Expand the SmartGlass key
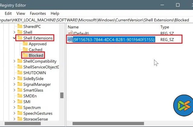The image size is (193, 127). pyautogui.click(x=14, y=90)
